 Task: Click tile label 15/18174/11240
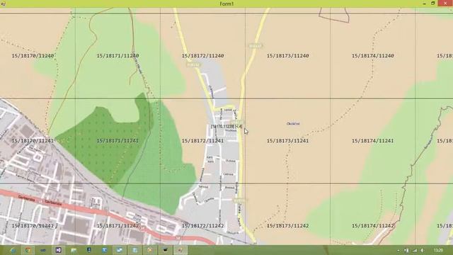tap(373, 55)
